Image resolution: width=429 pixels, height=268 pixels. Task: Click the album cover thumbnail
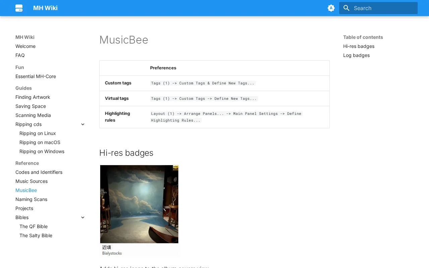tap(139, 204)
